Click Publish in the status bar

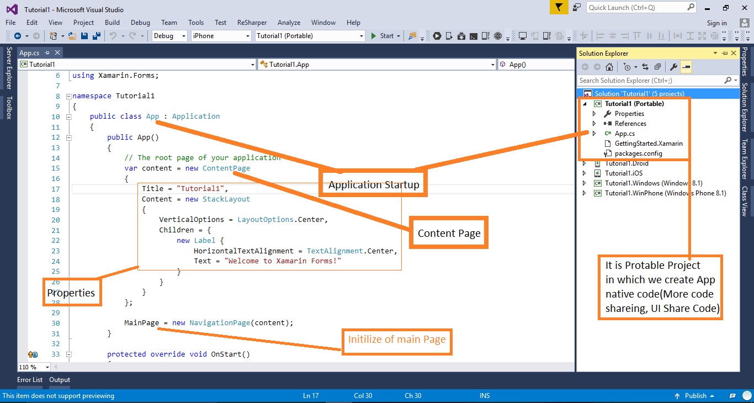click(695, 396)
